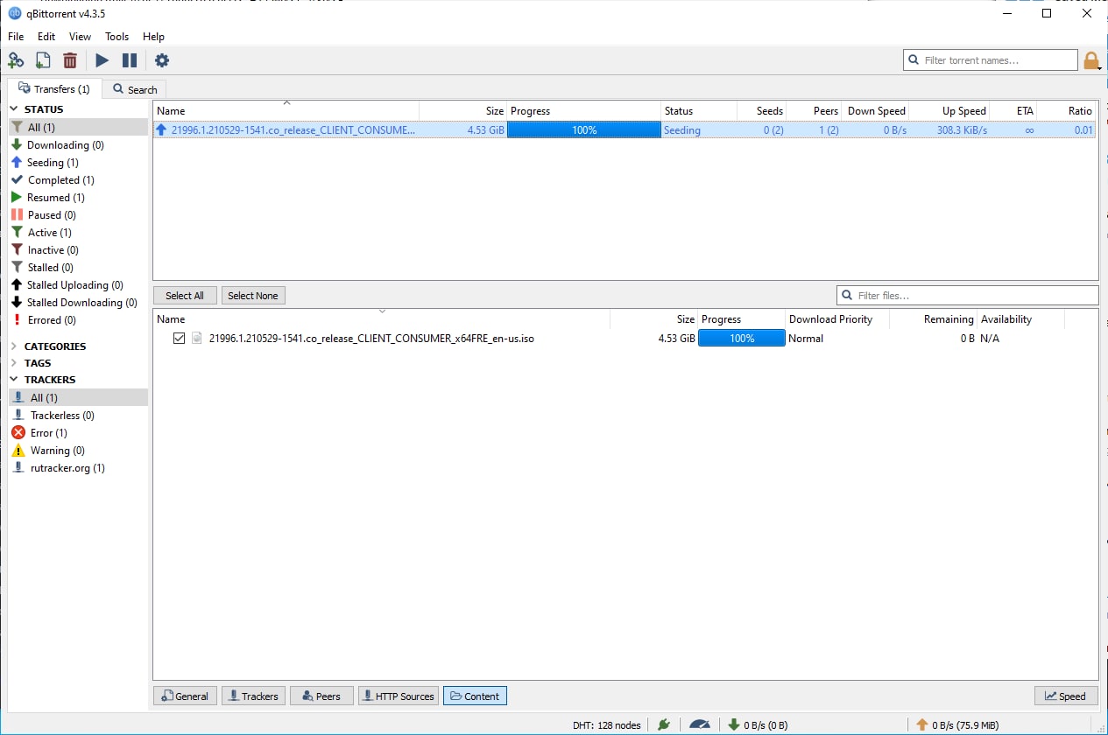Click the Select None button

(x=253, y=296)
